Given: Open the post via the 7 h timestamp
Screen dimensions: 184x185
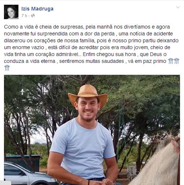Looking at the screenshot, I should (24, 16).
